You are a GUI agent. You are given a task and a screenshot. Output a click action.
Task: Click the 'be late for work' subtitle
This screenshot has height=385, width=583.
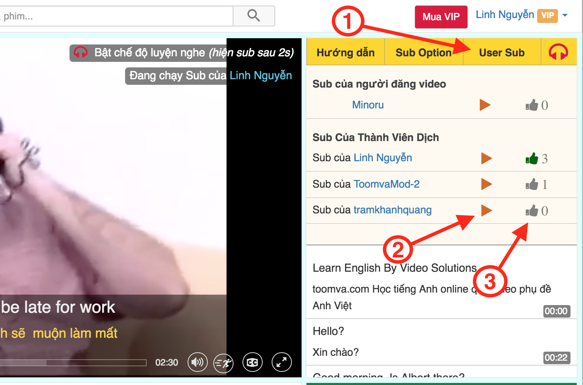pyautogui.click(x=58, y=307)
